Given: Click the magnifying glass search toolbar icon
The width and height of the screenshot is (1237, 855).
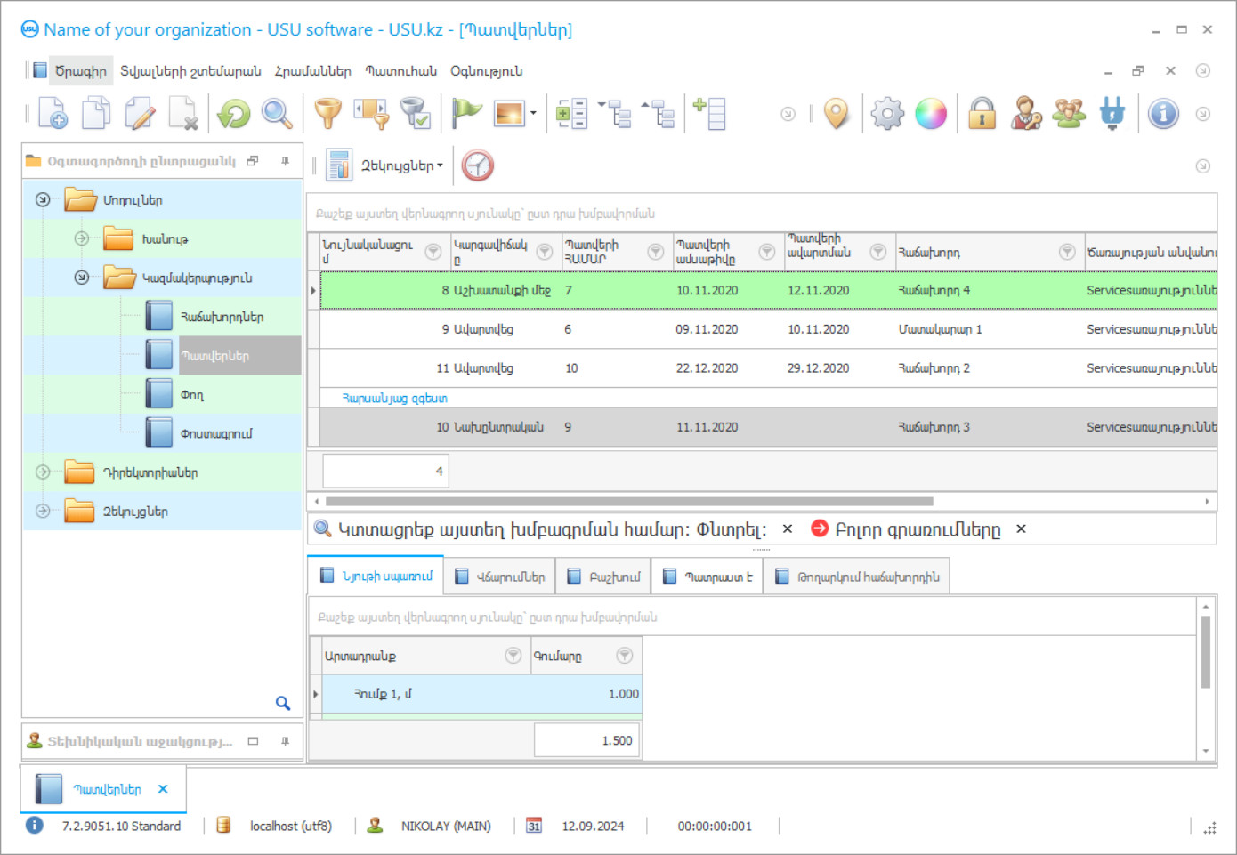Looking at the screenshot, I should (277, 114).
